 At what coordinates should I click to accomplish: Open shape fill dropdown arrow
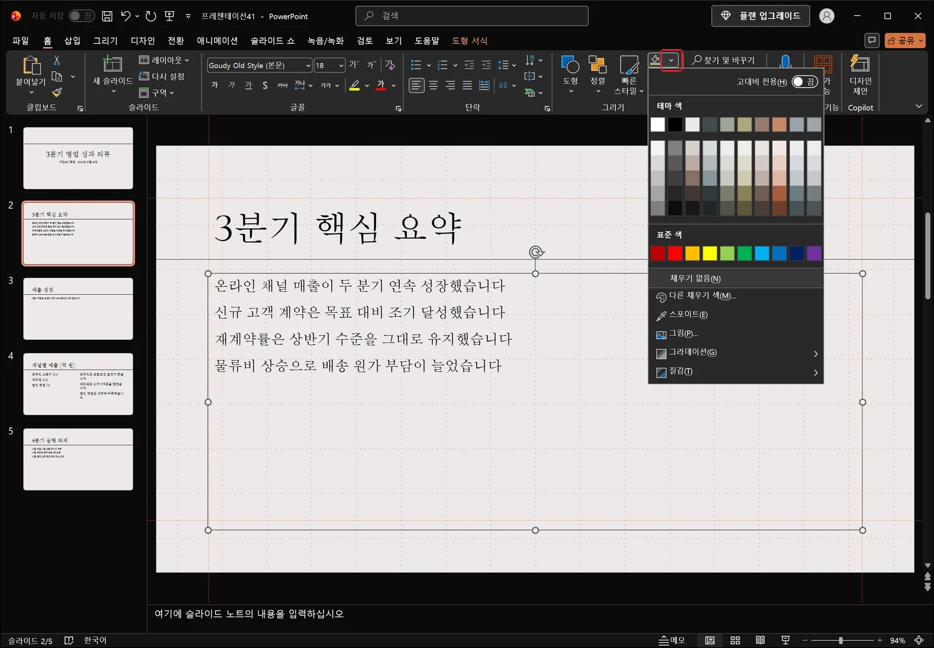671,60
